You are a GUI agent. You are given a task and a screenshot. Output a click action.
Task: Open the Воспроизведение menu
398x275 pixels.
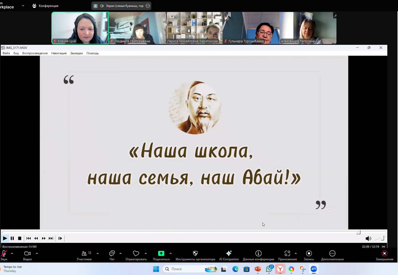click(x=35, y=53)
